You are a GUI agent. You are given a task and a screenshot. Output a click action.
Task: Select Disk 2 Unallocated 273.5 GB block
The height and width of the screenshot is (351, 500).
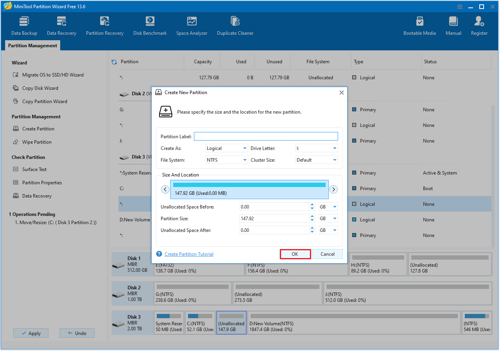click(x=277, y=294)
